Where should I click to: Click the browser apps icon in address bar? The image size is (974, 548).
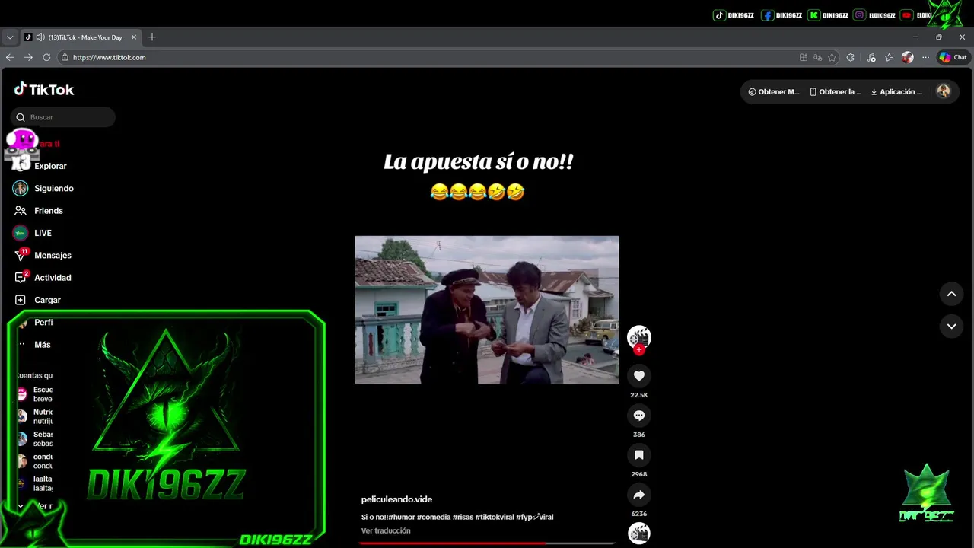pos(804,57)
